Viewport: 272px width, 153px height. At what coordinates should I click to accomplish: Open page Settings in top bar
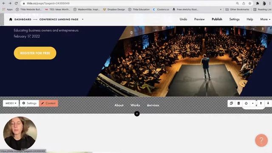click(x=234, y=19)
